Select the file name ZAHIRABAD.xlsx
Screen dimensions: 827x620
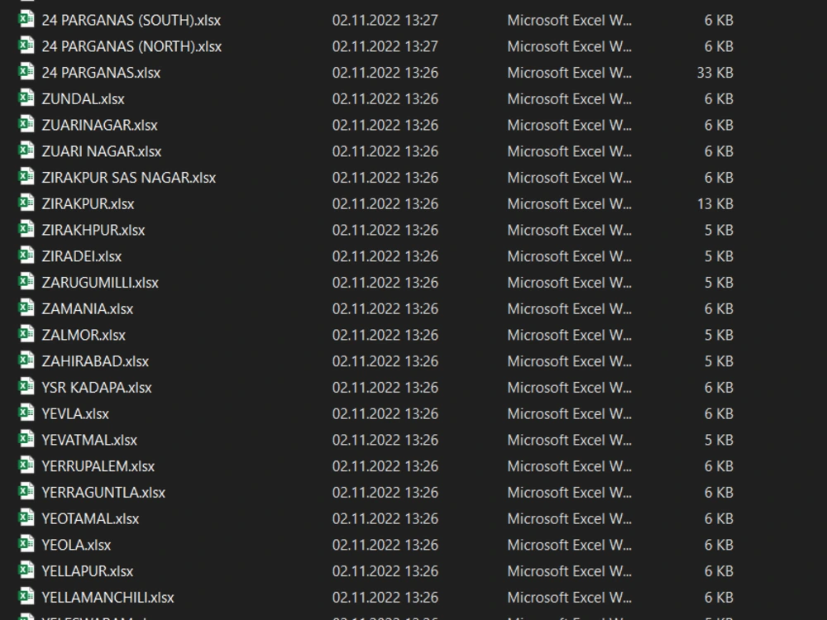pyautogui.click(x=95, y=362)
